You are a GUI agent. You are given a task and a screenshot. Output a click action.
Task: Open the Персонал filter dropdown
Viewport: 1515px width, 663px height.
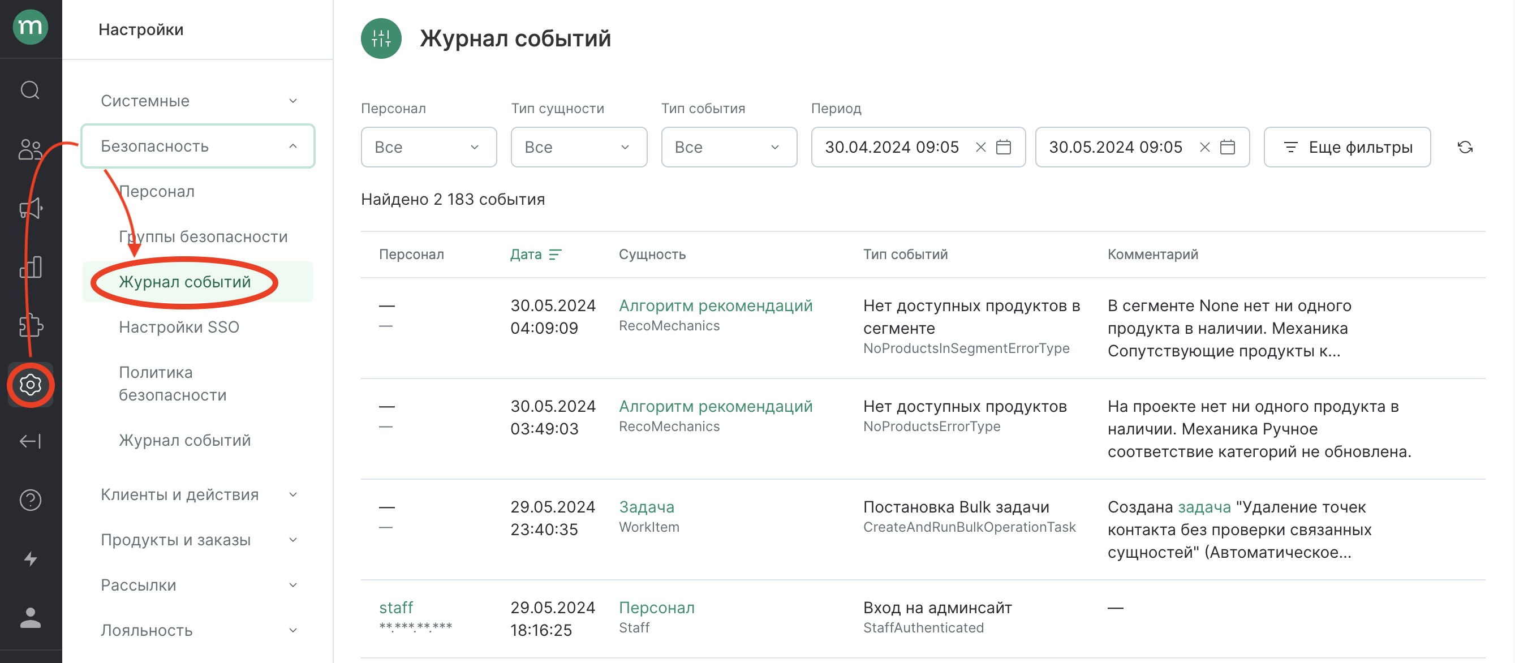pos(429,147)
